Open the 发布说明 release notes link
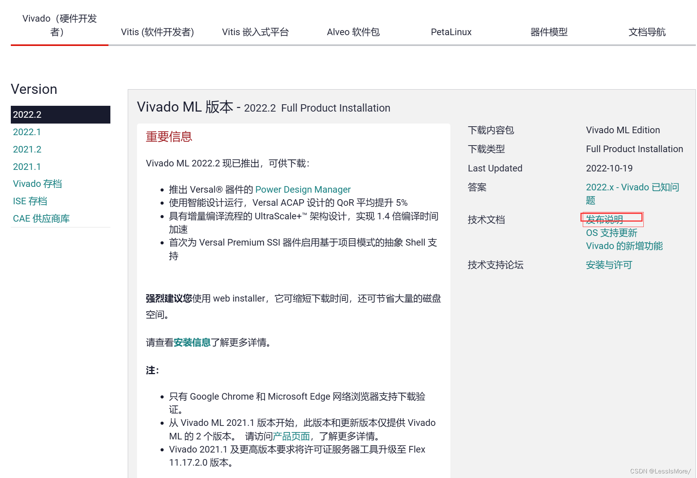This screenshot has width=697, height=478. (605, 220)
